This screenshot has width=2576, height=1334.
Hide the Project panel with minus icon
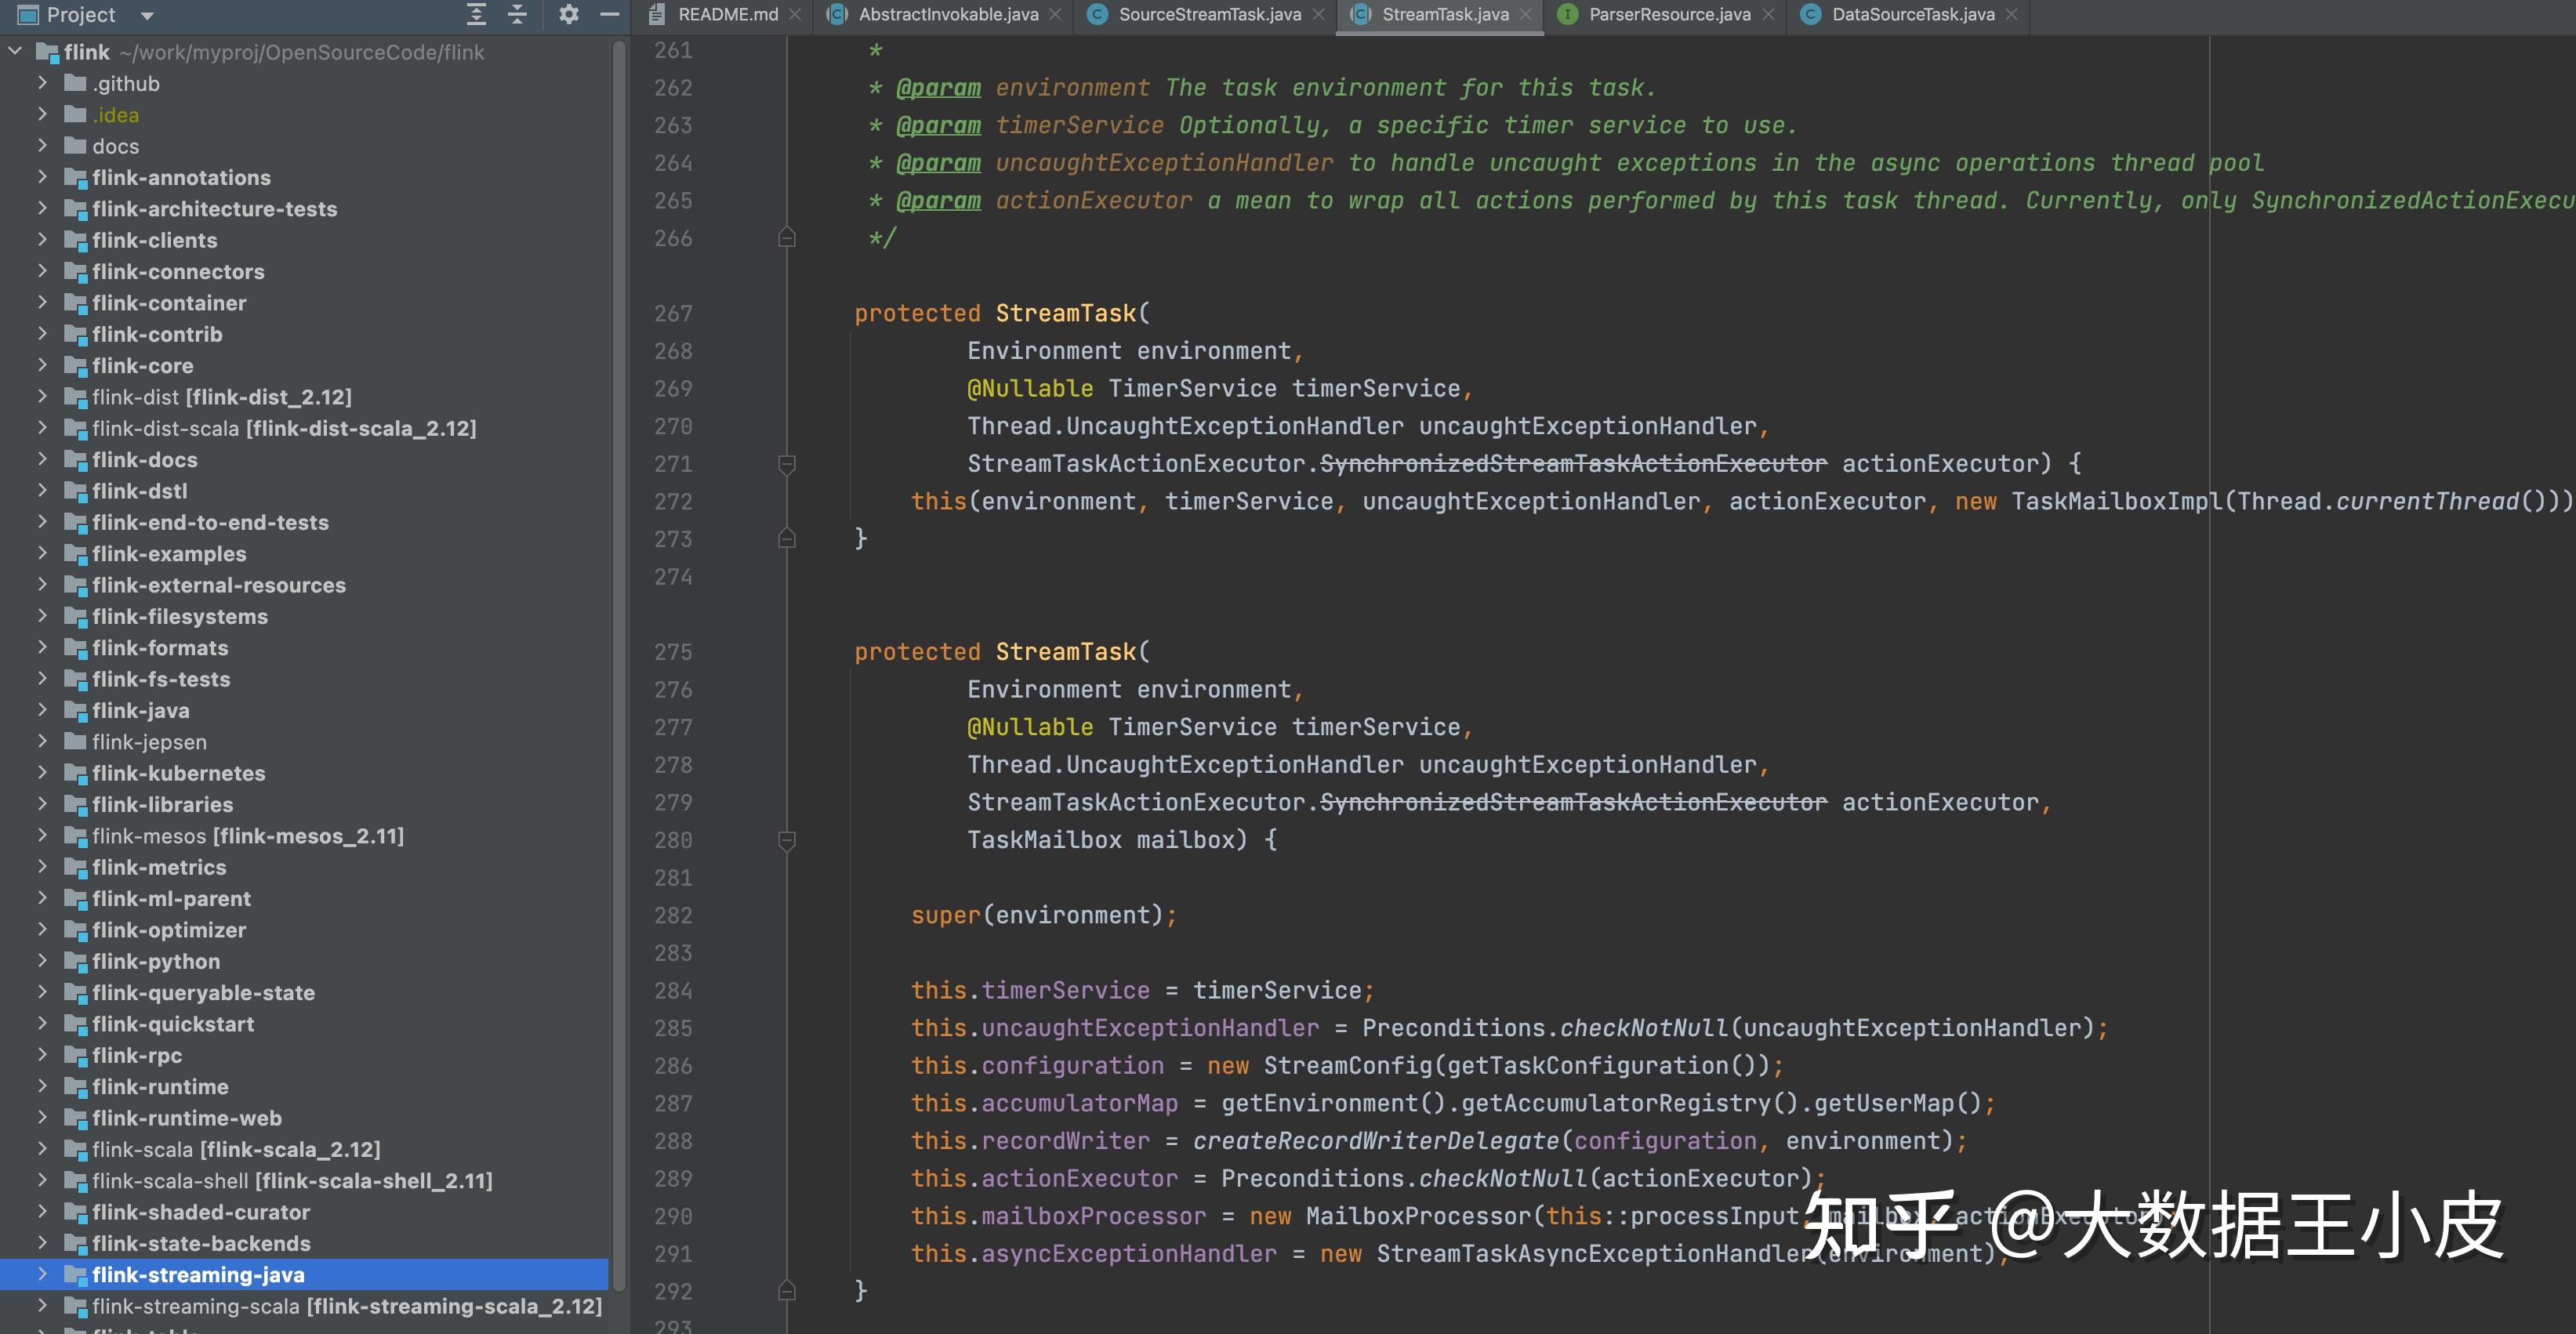(610, 14)
